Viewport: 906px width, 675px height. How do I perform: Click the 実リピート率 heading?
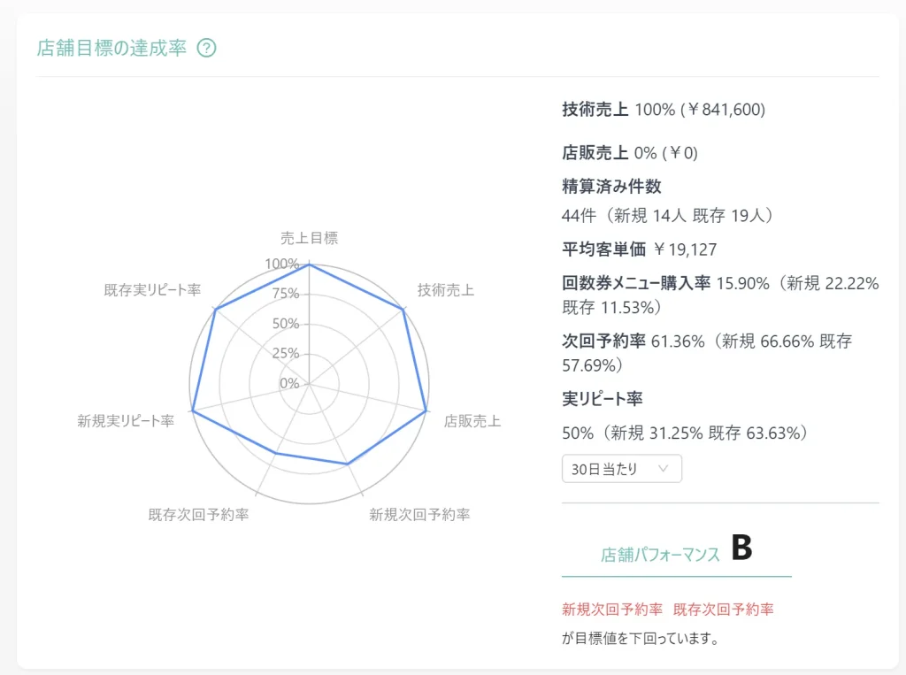click(x=602, y=398)
